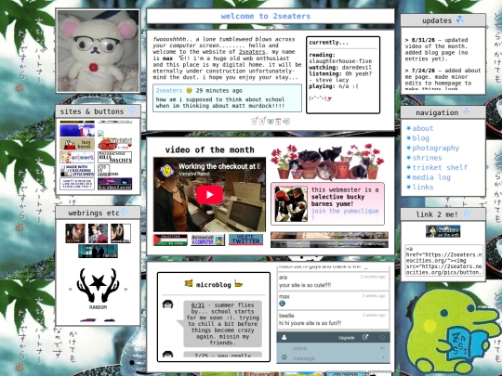Click the anchor icon beside navigation

(467, 111)
